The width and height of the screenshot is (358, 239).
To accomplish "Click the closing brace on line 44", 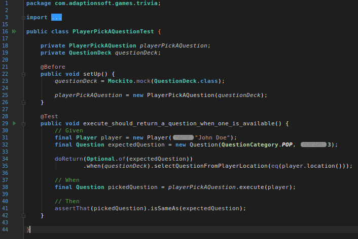I will click(x=28, y=229).
